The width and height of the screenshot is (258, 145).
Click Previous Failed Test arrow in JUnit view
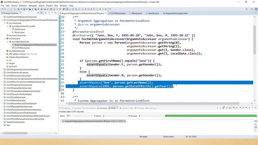(221, 108)
